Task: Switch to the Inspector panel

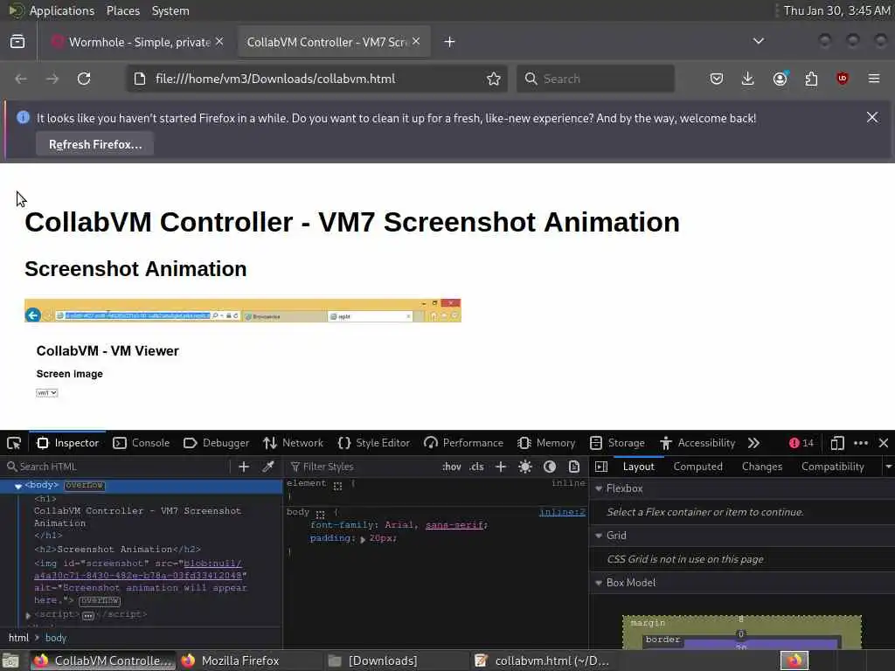Action: tap(68, 443)
